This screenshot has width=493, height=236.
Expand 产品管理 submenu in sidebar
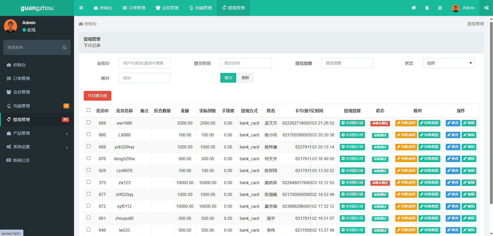37,133
